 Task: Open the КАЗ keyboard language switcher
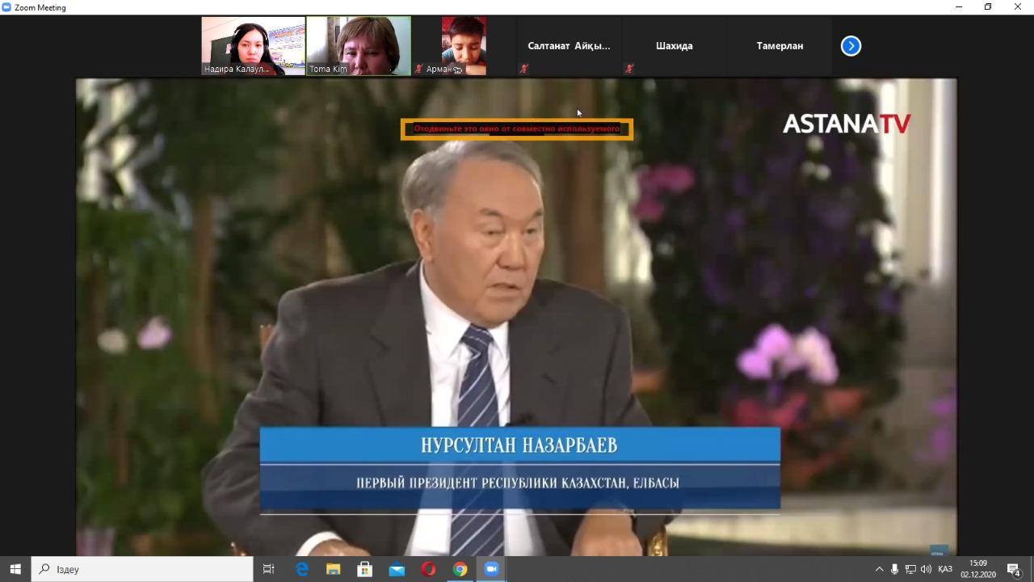944,569
